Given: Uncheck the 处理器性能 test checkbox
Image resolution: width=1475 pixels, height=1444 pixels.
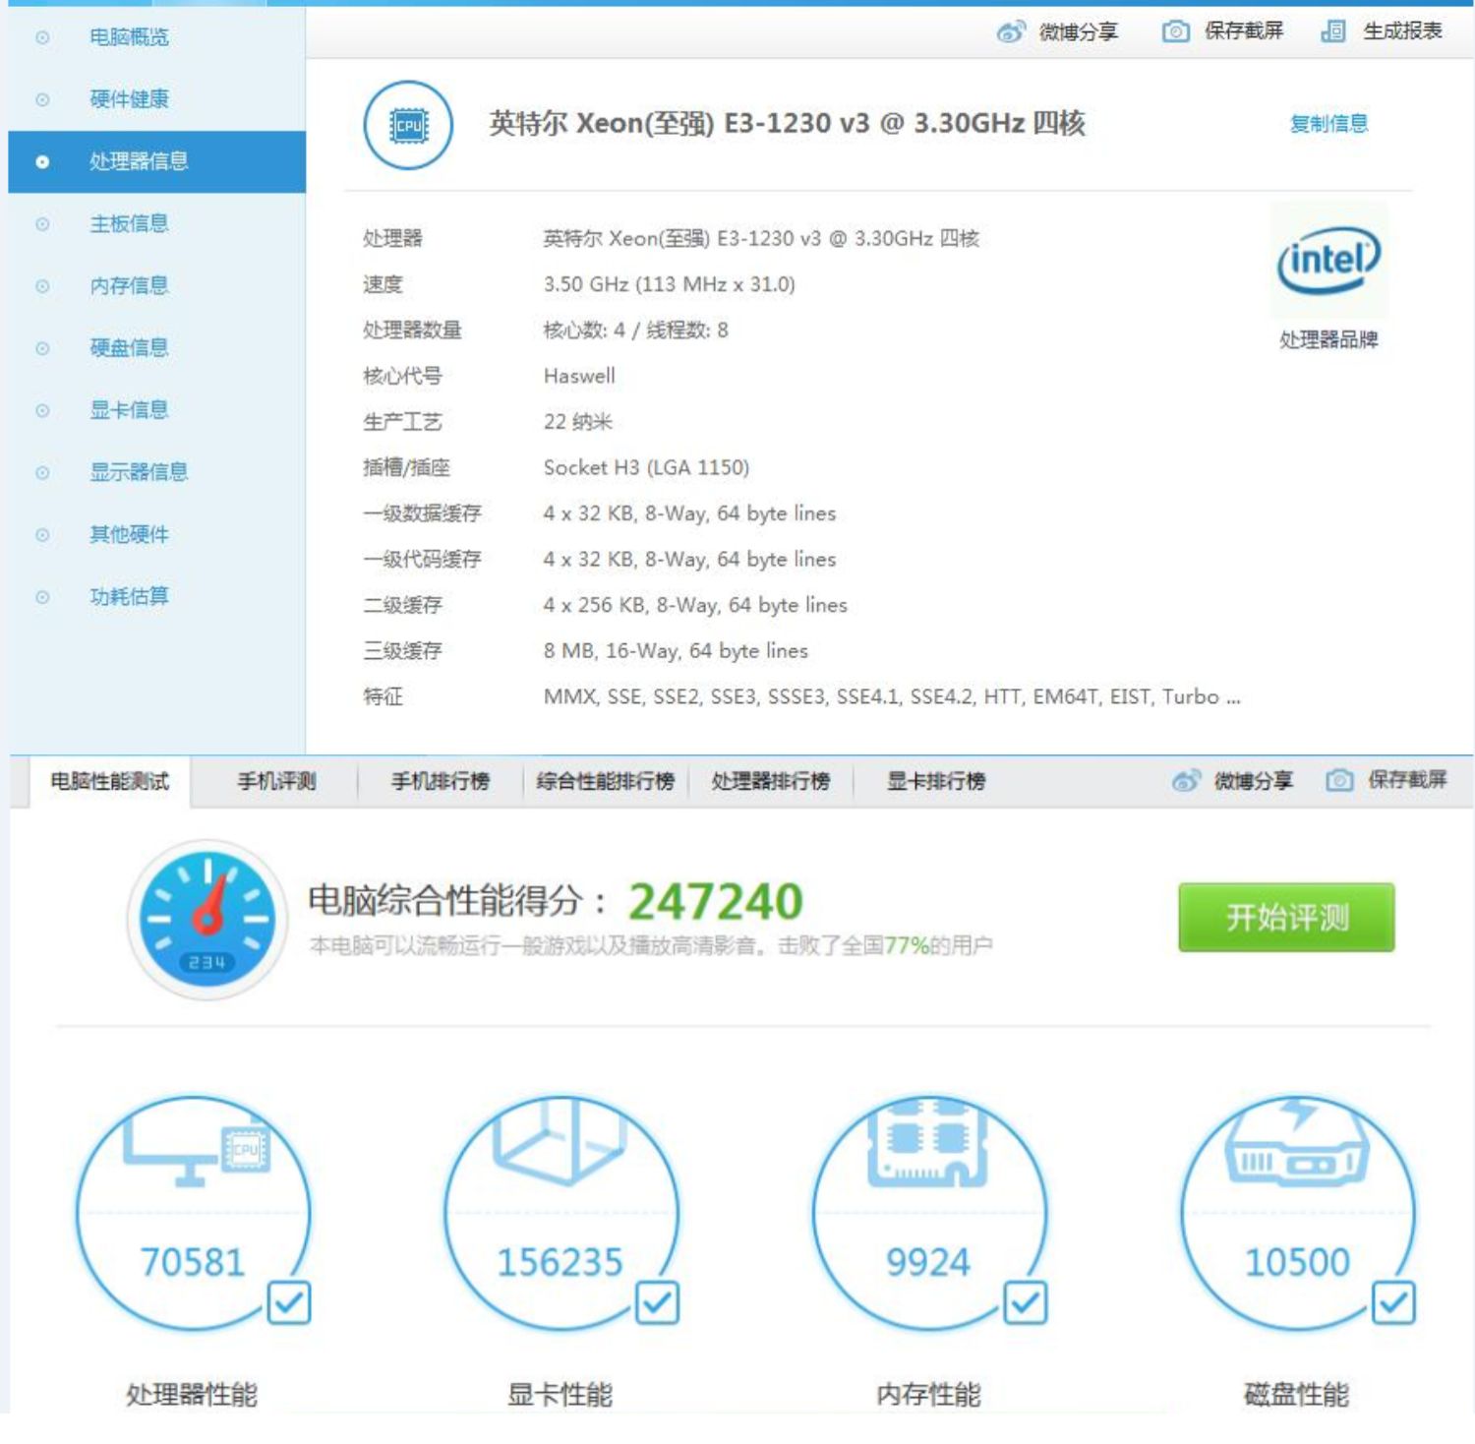Looking at the screenshot, I should [x=289, y=1303].
